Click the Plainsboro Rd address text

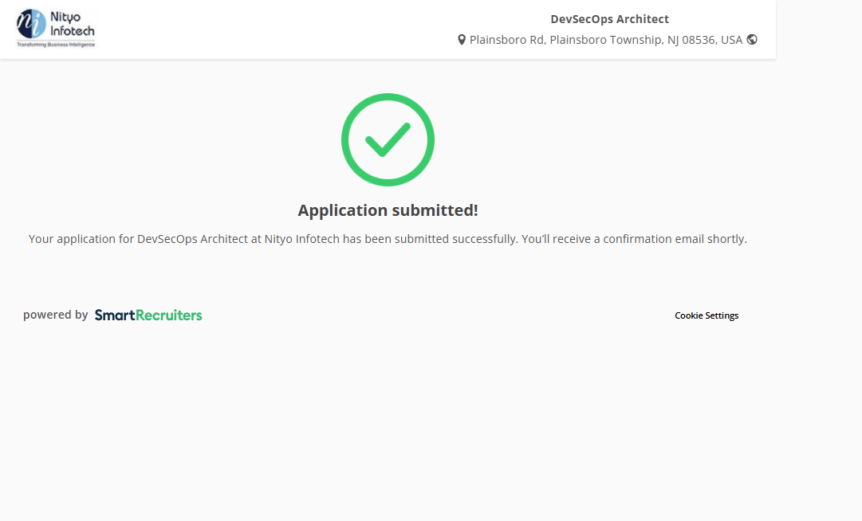506,40
